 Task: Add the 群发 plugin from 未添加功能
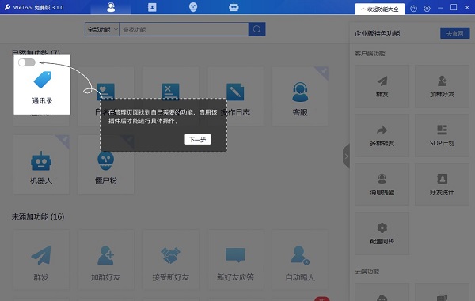coord(41,260)
